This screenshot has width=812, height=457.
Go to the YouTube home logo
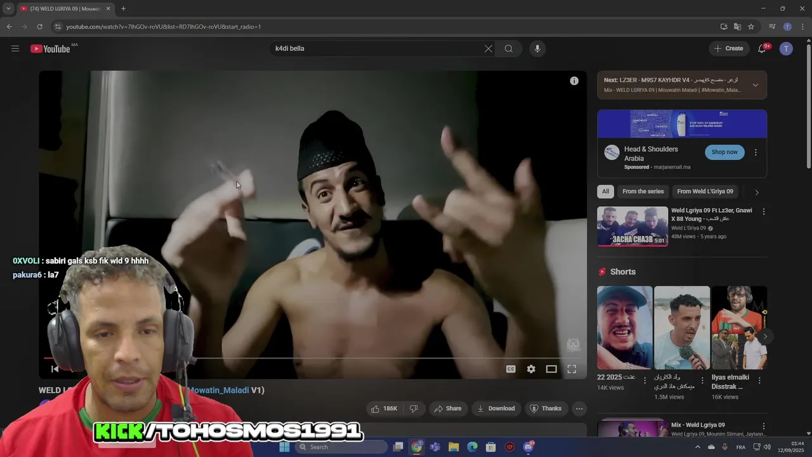[x=50, y=49]
